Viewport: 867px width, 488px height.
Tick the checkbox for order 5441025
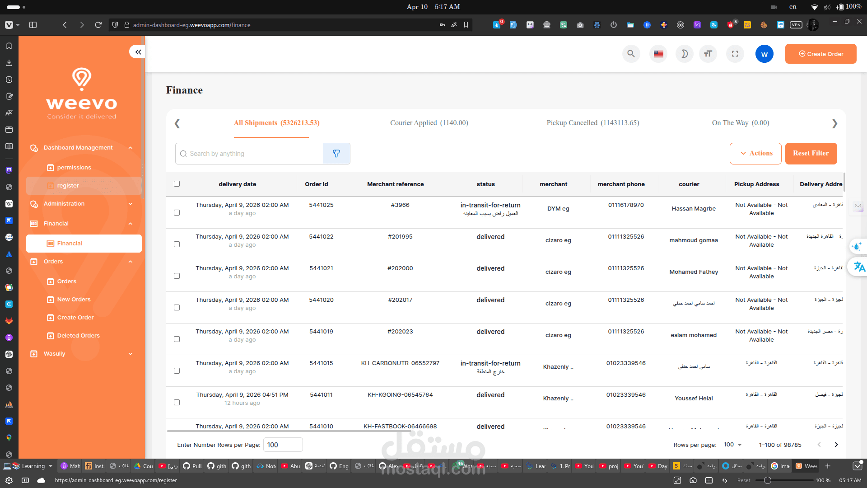pos(177,212)
